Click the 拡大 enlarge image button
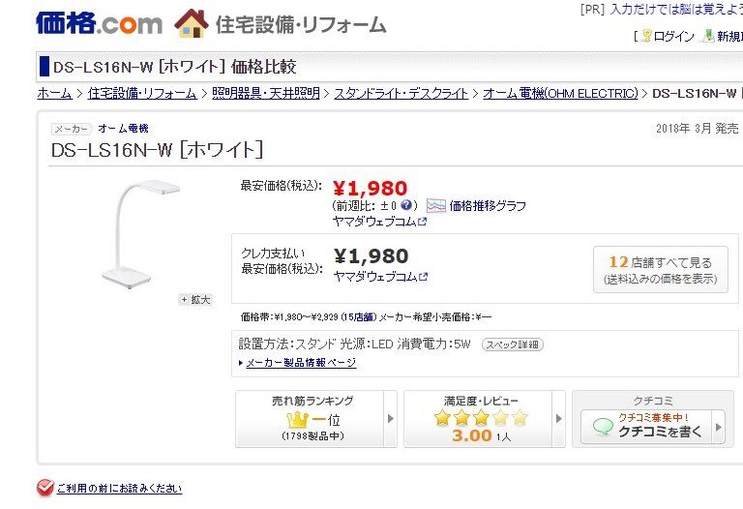Image resolution: width=743 pixels, height=509 pixels. [195, 300]
